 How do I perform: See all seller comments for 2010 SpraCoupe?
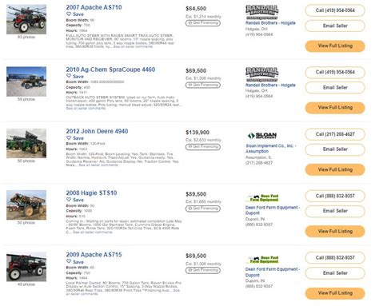(86, 109)
